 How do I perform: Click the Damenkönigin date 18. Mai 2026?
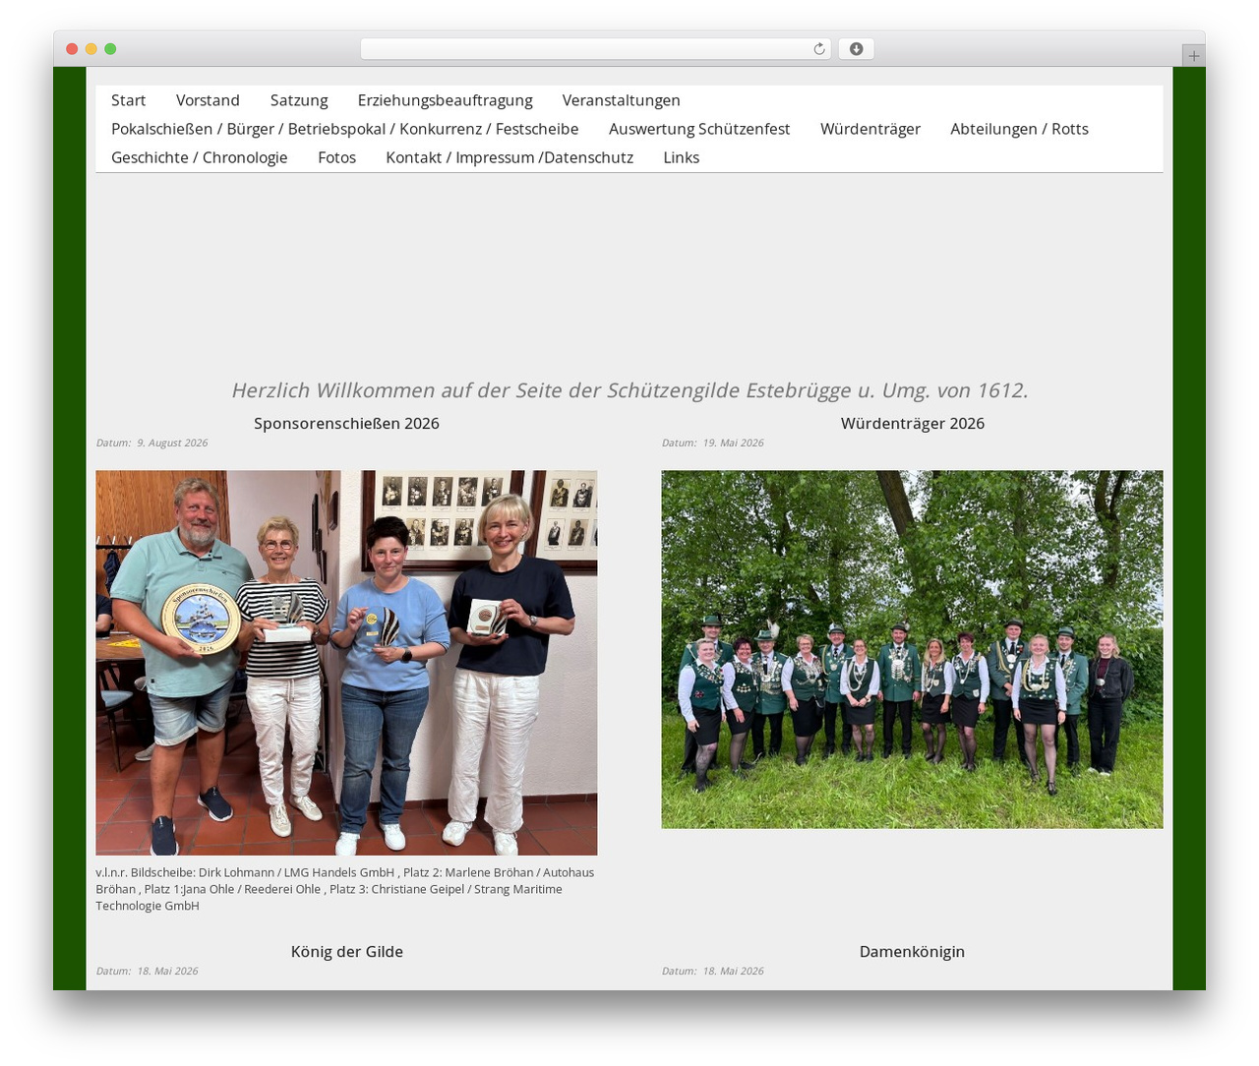click(733, 971)
